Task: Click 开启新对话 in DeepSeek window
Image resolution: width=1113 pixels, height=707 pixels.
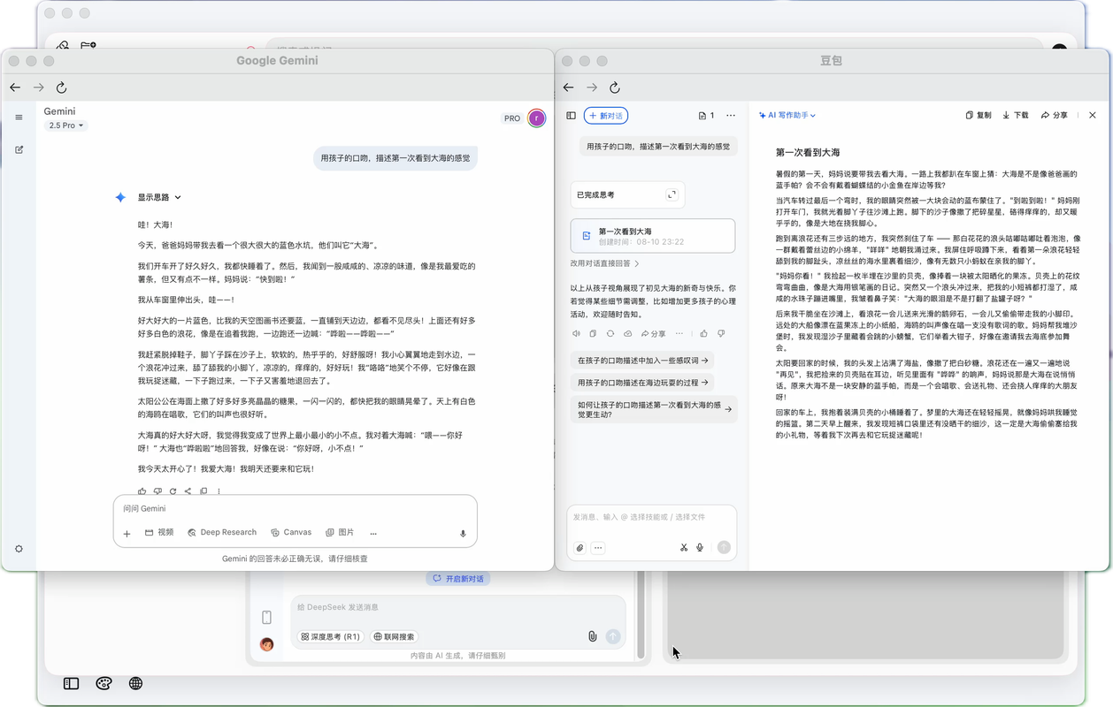Action: 458,579
